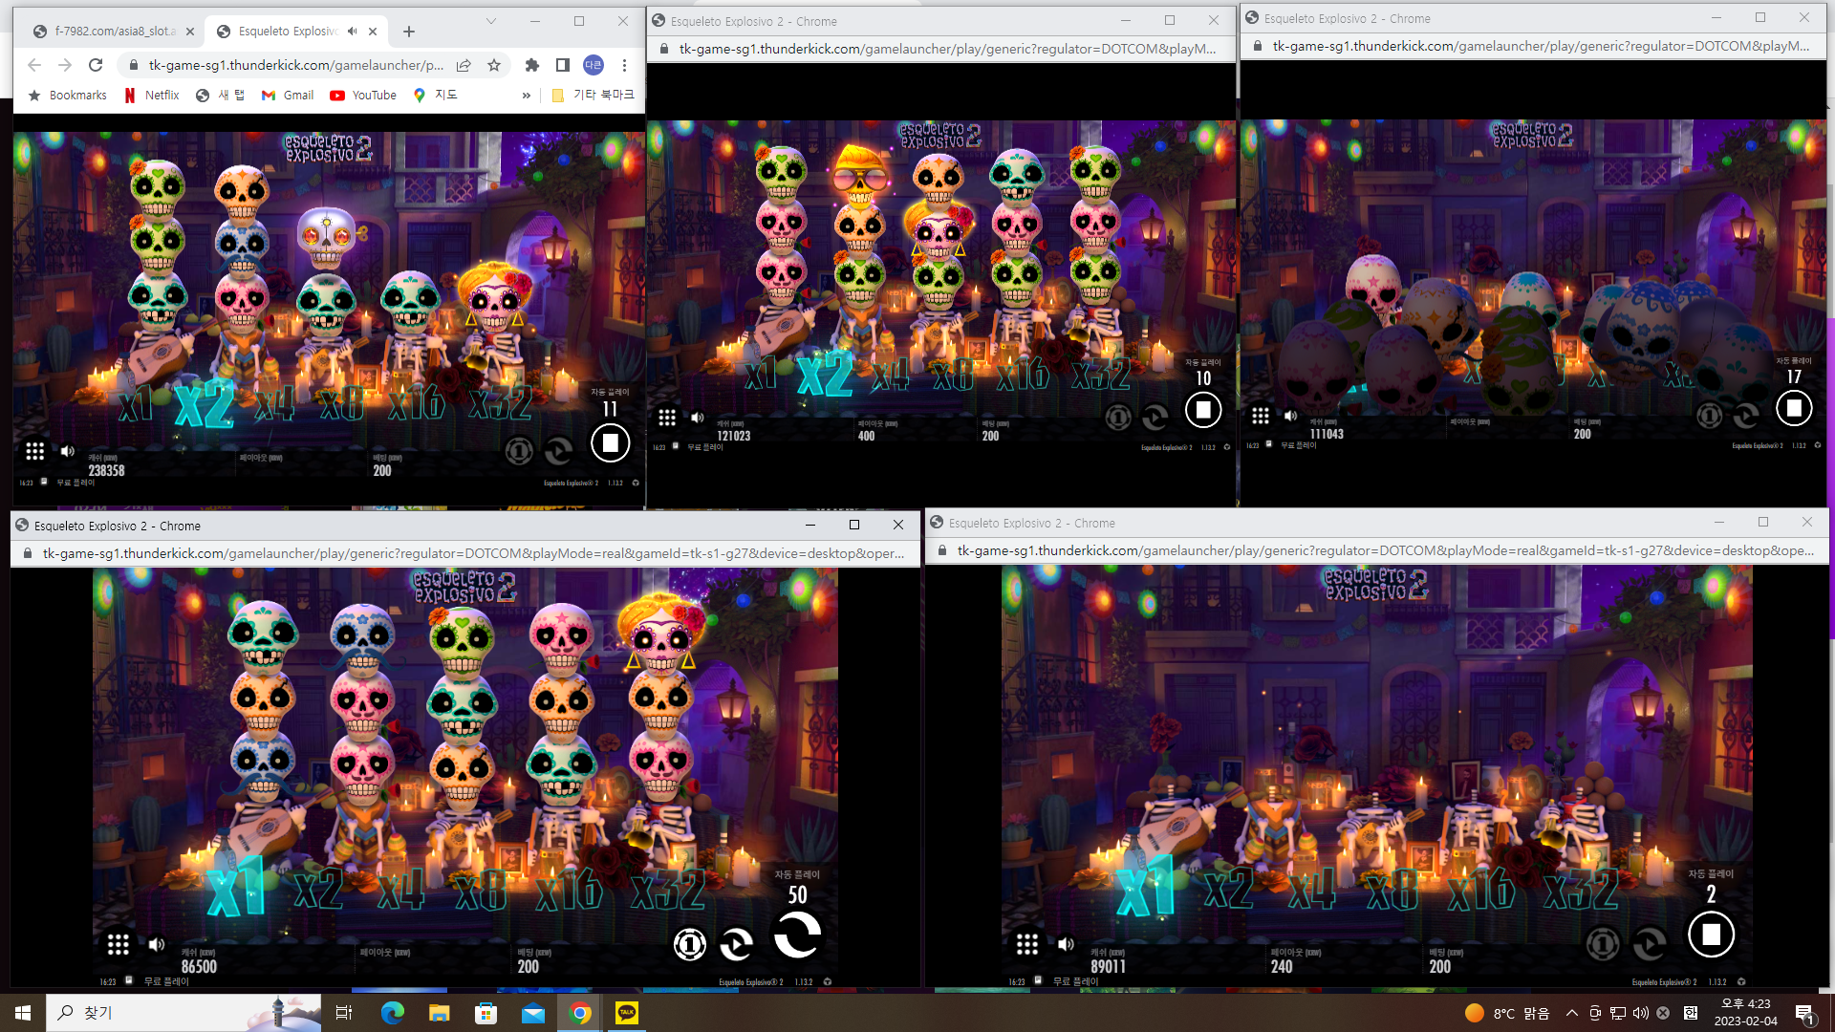Bookmark this page with the star icon
Image resolution: width=1835 pixels, height=1032 pixels.
(x=494, y=65)
